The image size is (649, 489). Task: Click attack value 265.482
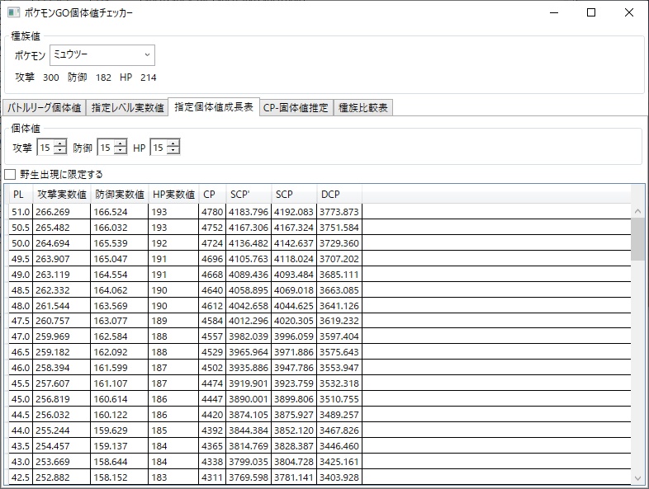[62, 228]
